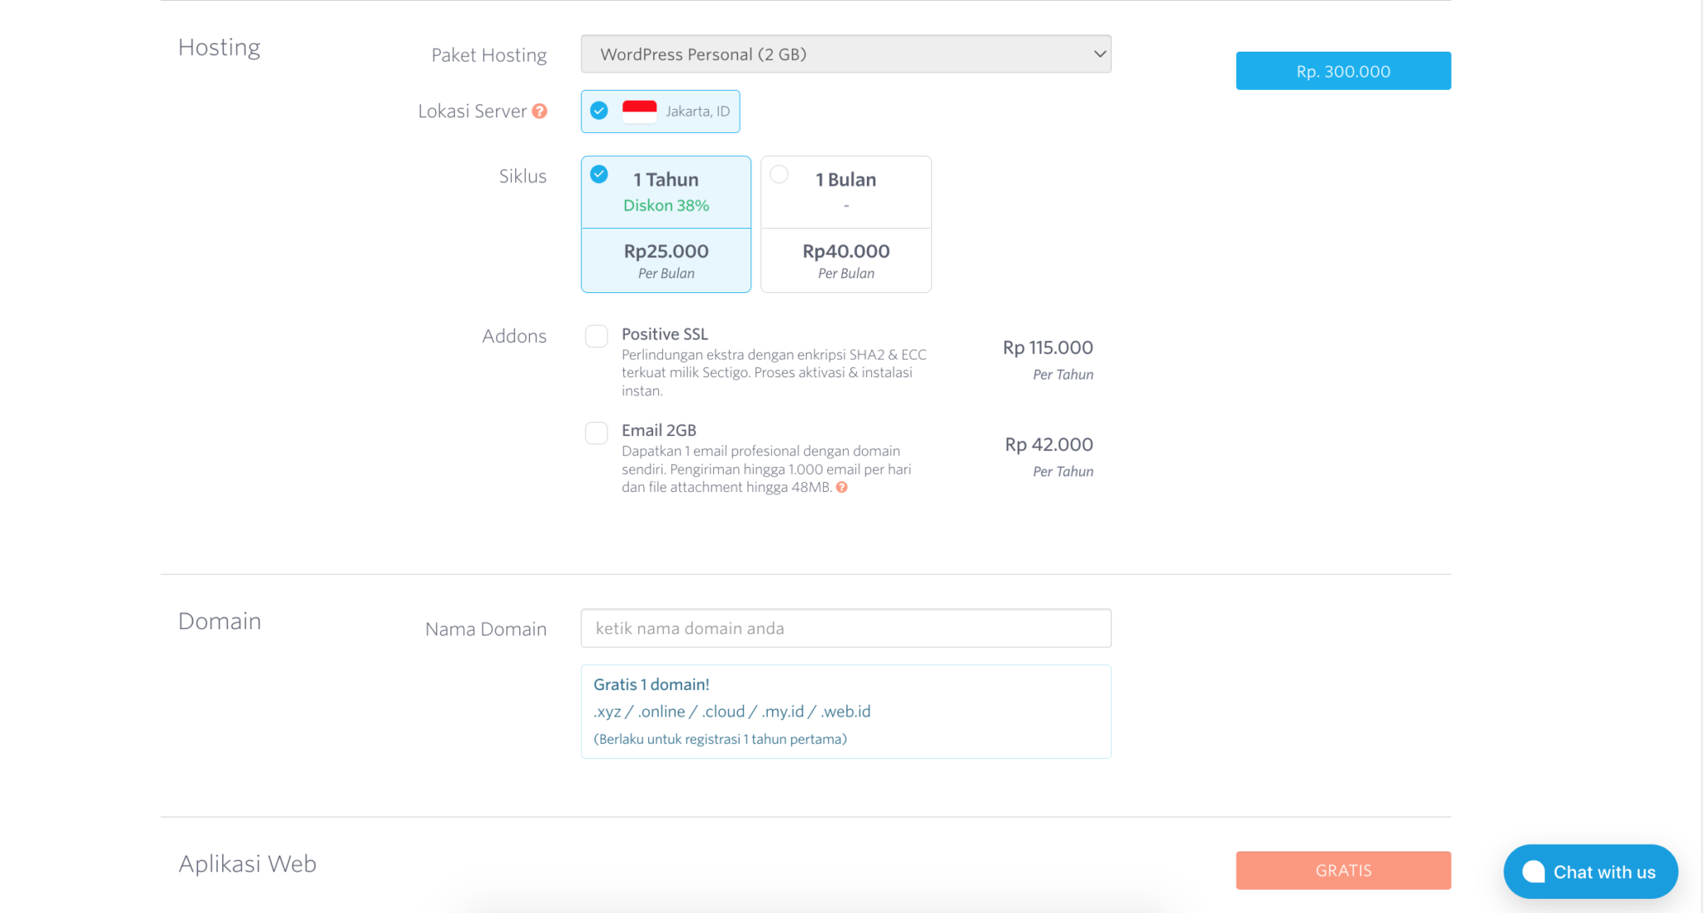1704x913 pixels.
Task: Click the dropdown chevron arrow for hosting package
Action: [x=1099, y=54]
